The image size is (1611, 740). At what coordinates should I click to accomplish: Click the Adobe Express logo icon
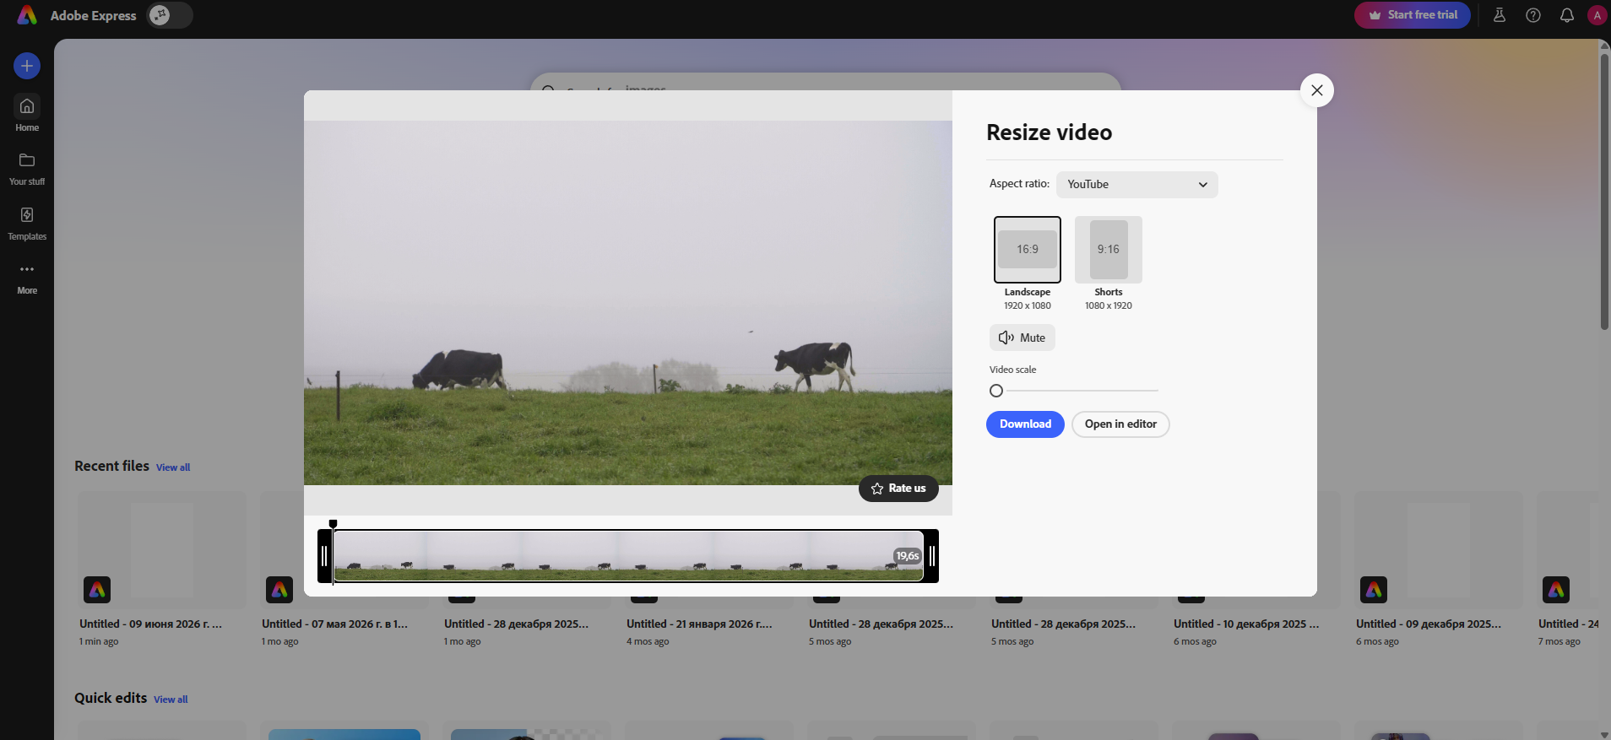pos(27,15)
